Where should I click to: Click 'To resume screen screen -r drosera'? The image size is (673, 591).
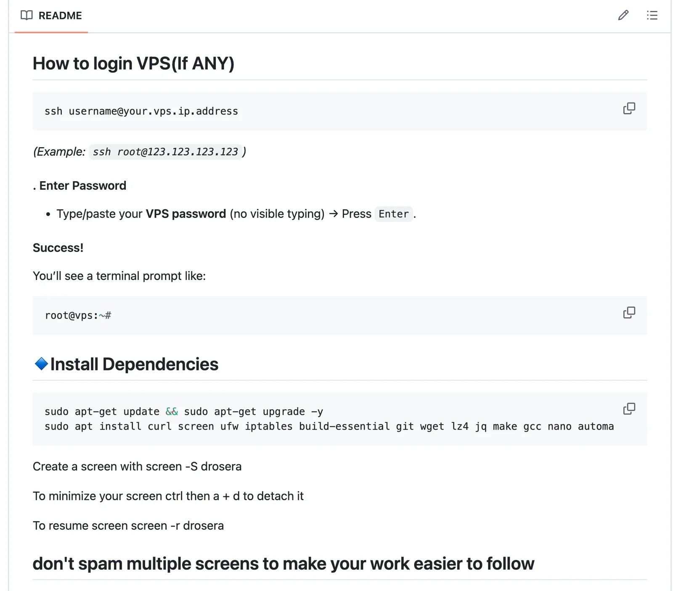tap(128, 526)
